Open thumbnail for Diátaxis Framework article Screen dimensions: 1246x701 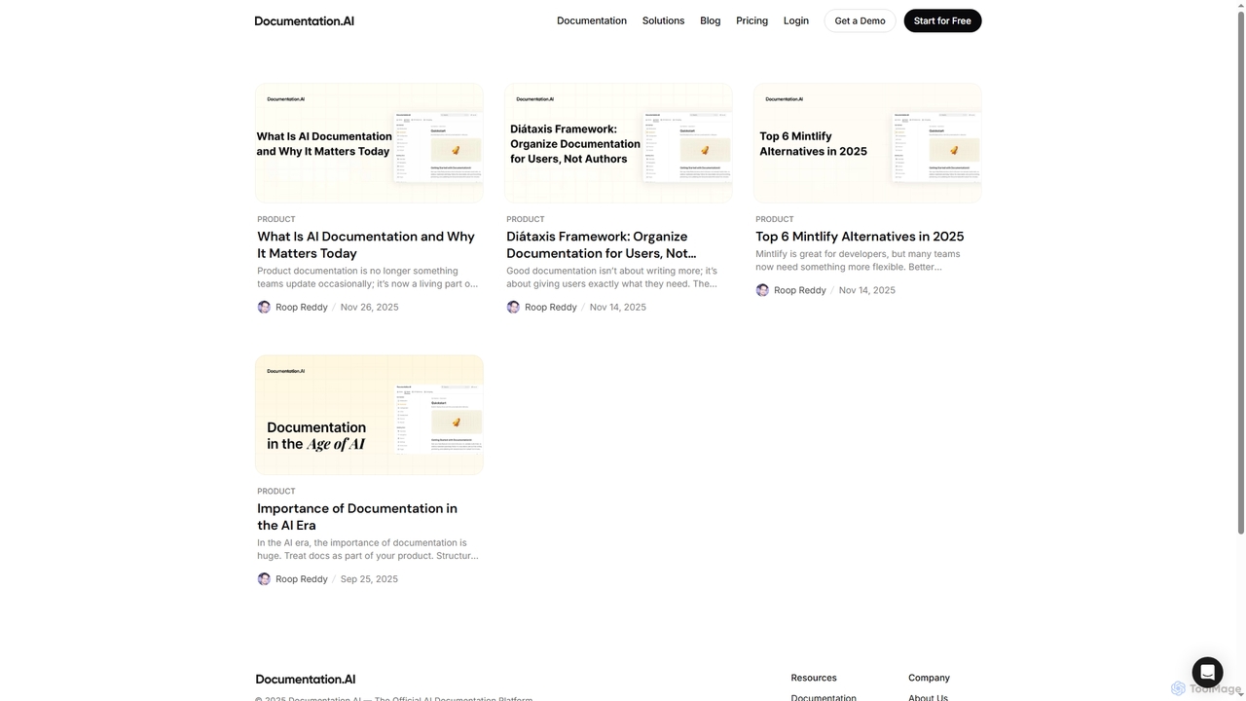(618, 143)
